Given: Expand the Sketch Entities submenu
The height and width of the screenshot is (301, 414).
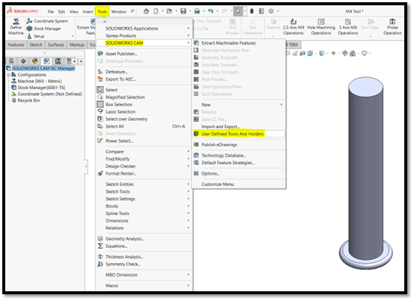Looking at the screenshot, I should pyautogui.click(x=144, y=184).
